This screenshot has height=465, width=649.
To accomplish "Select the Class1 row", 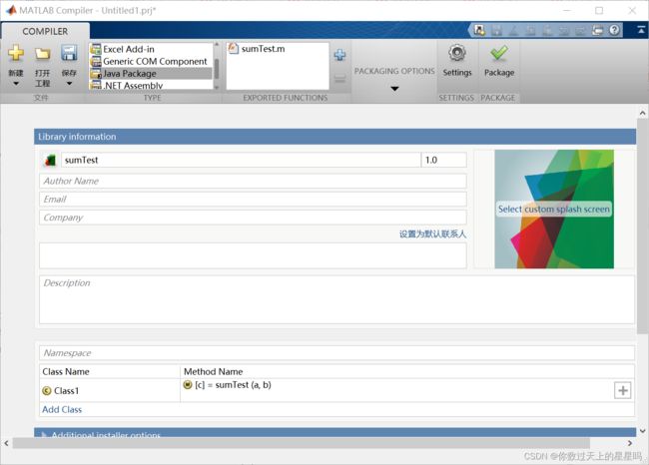I will [110, 390].
